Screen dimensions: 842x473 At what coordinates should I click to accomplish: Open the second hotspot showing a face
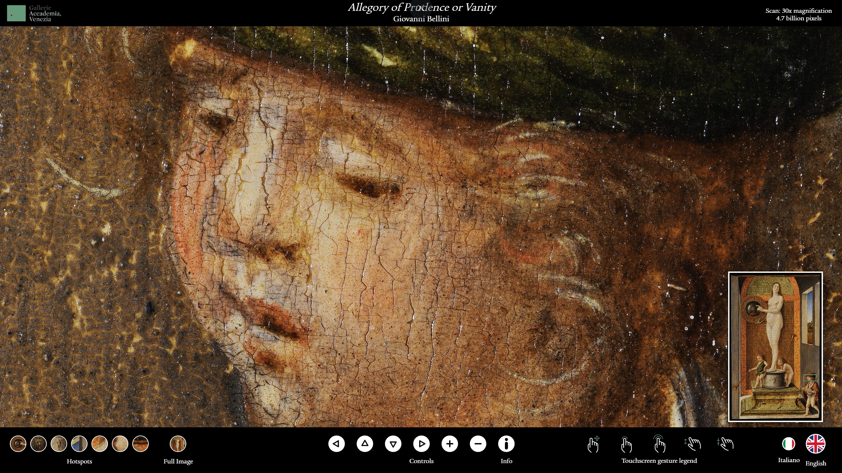(x=38, y=444)
